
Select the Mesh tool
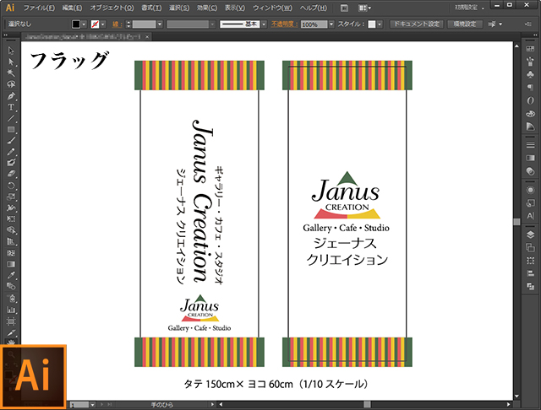click(x=11, y=253)
